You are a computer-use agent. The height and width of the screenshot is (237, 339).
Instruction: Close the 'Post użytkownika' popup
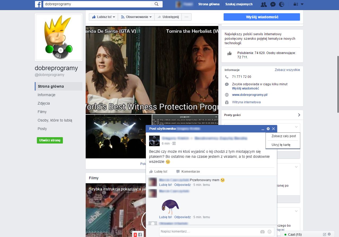[273, 129]
